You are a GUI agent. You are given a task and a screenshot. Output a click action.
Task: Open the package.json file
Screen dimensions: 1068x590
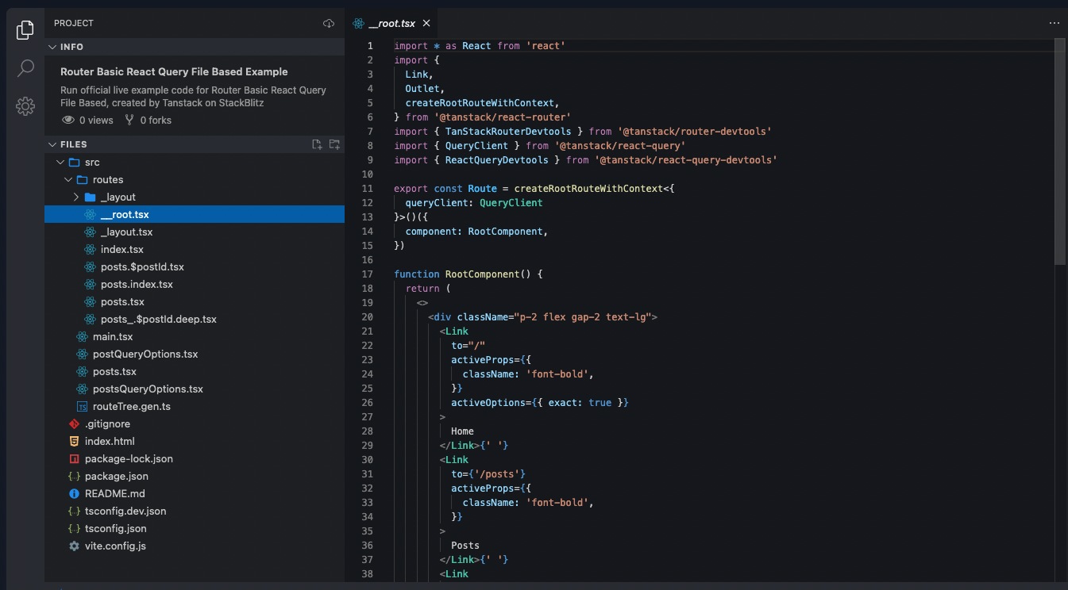click(x=116, y=476)
